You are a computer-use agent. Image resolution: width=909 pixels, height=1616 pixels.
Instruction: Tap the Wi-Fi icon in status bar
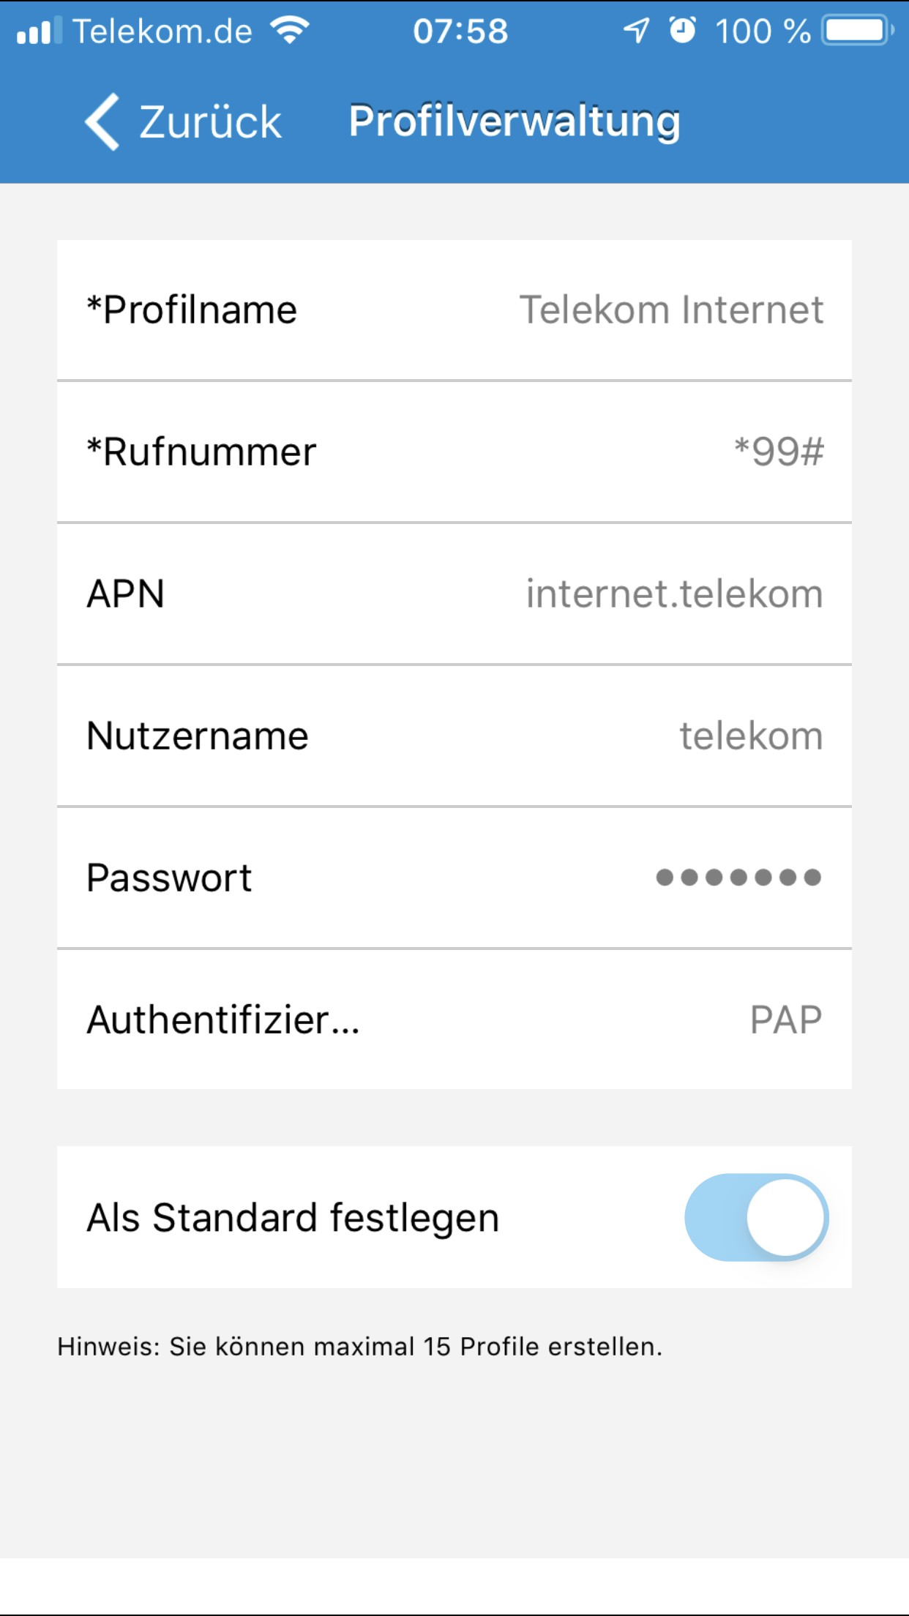290,31
